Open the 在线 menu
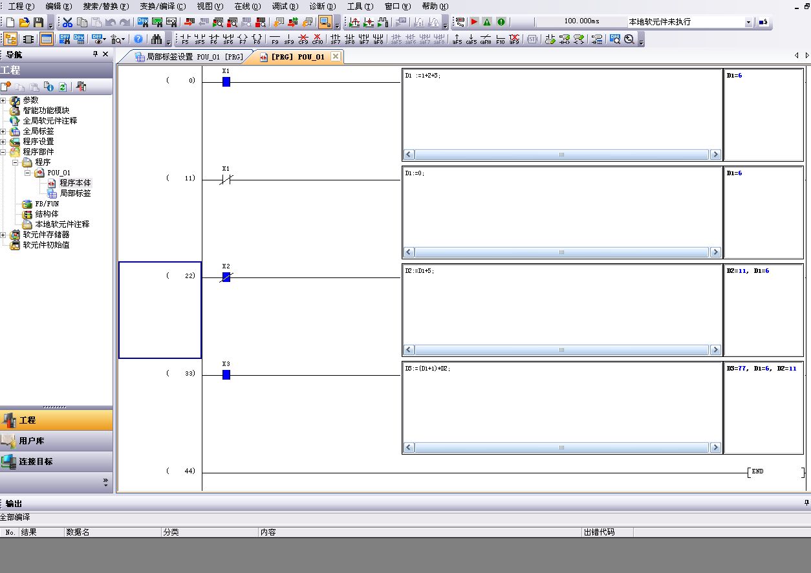The height and width of the screenshot is (573, 811). pyautogui.click(x=243, y=6)
